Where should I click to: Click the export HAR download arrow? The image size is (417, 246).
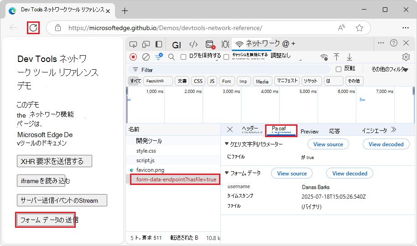[349, 57]
